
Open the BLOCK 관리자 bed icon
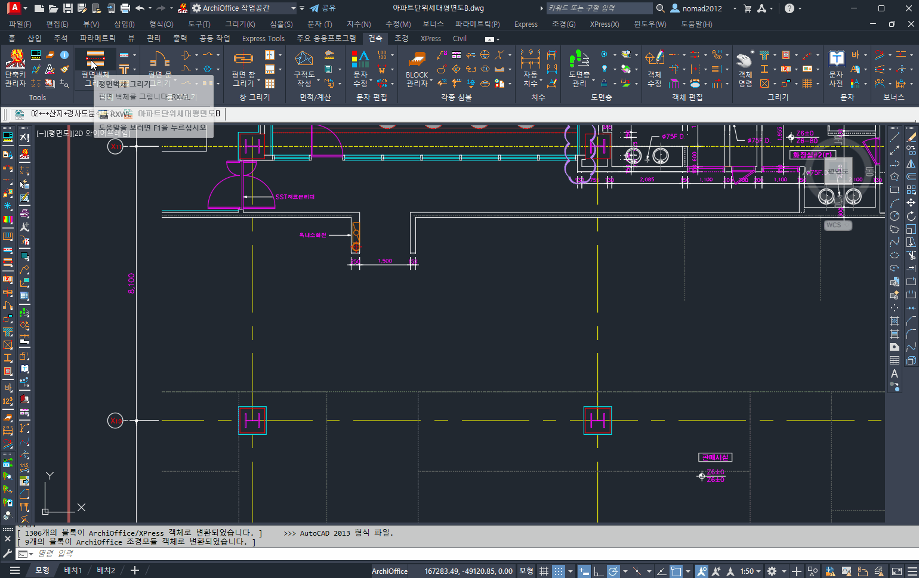click(x=417, y=60)
